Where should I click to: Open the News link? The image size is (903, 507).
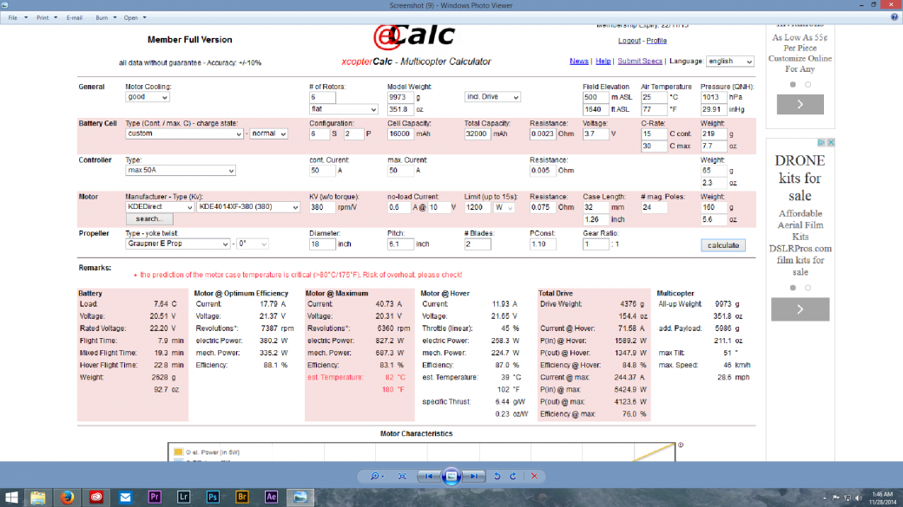579,62
